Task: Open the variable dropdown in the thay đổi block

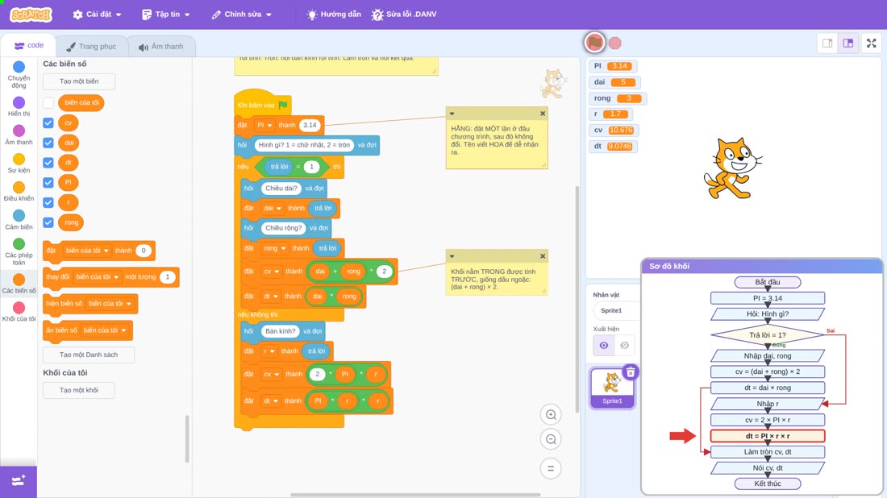Action: (x=98, y=277)
